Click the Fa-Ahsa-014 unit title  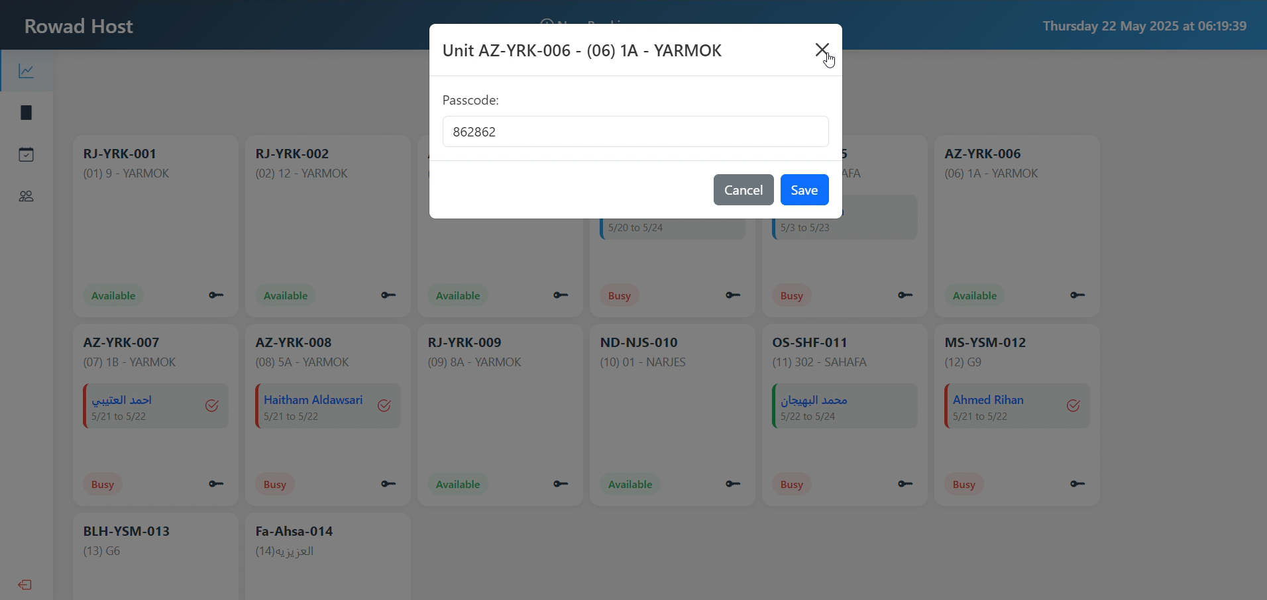coord(294,531)
